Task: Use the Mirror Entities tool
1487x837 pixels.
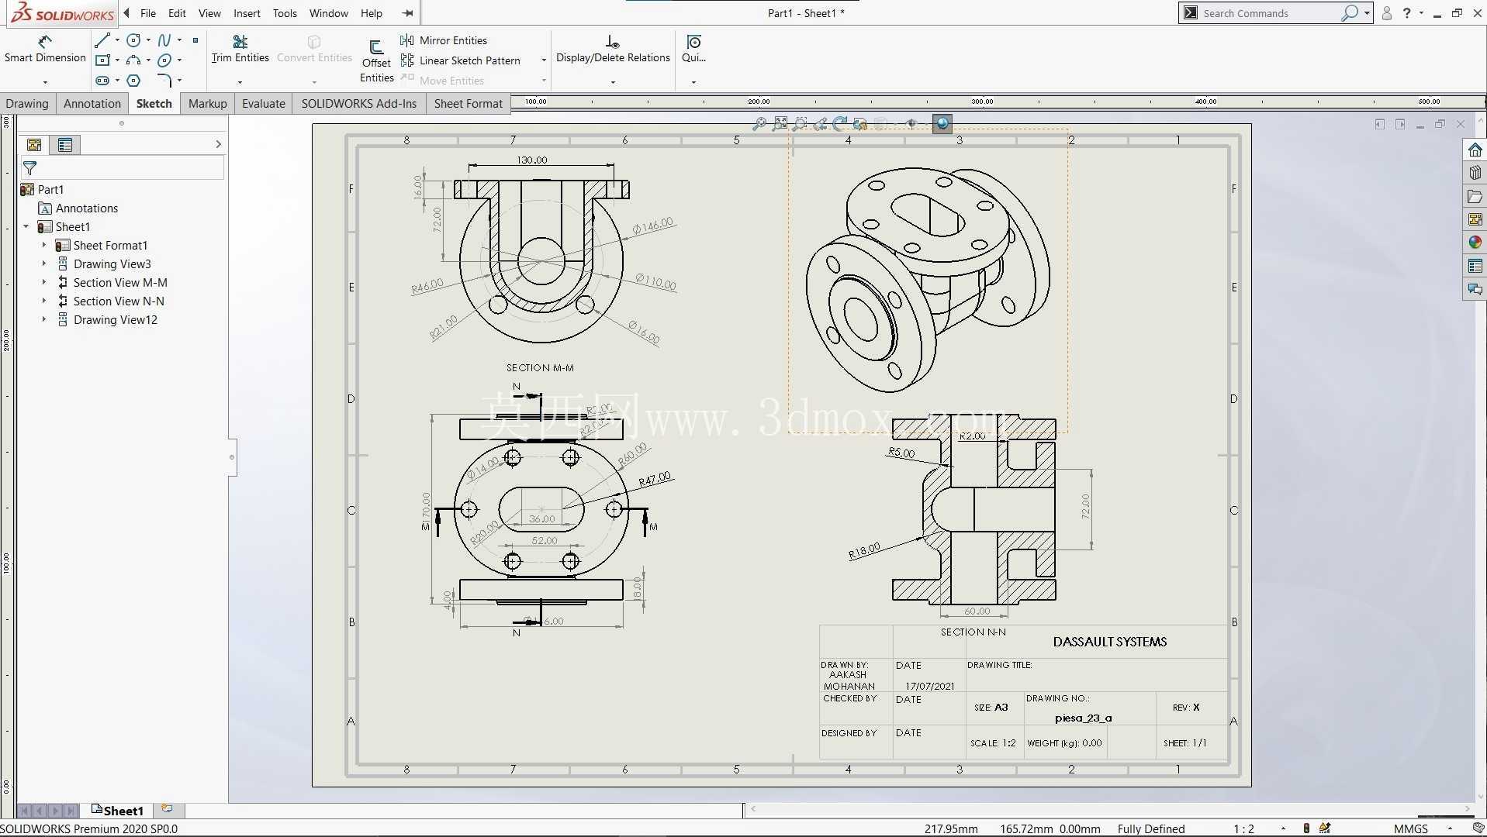Action: [x=444, y=40]
